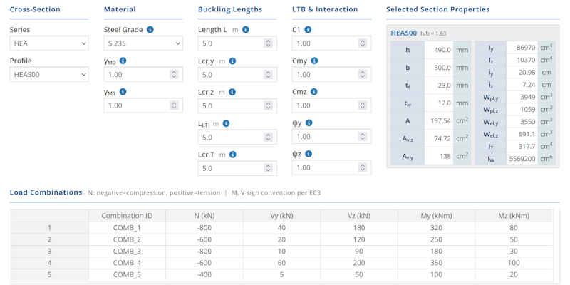
Task: Click info icon beside LLT
Action: [227, 123]
